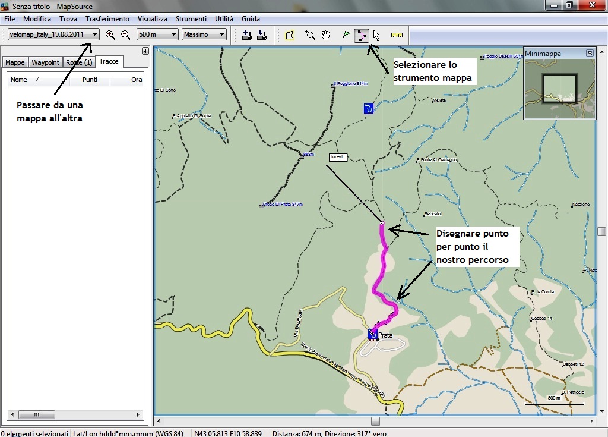The width and height of the screenshot is (608, 437).
Task: Click map vertical scrollbar thumb
Action: 602,231
